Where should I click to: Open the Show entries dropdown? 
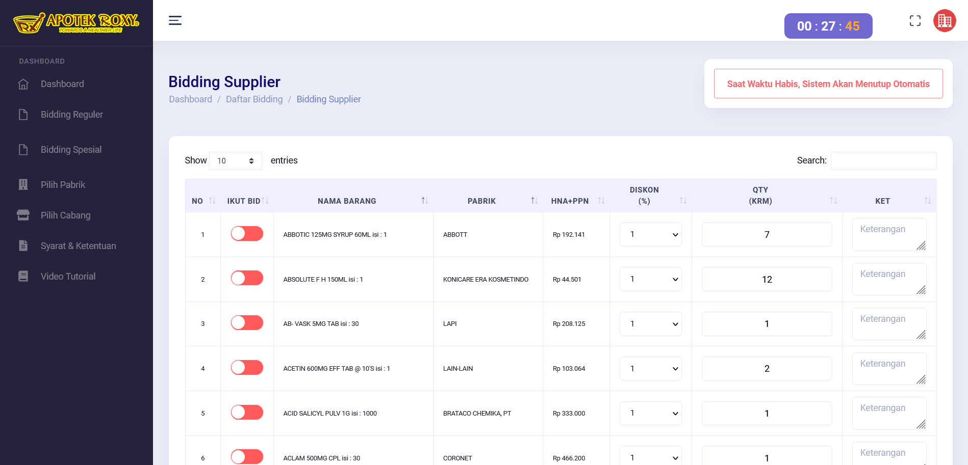[x=236, y=161]
